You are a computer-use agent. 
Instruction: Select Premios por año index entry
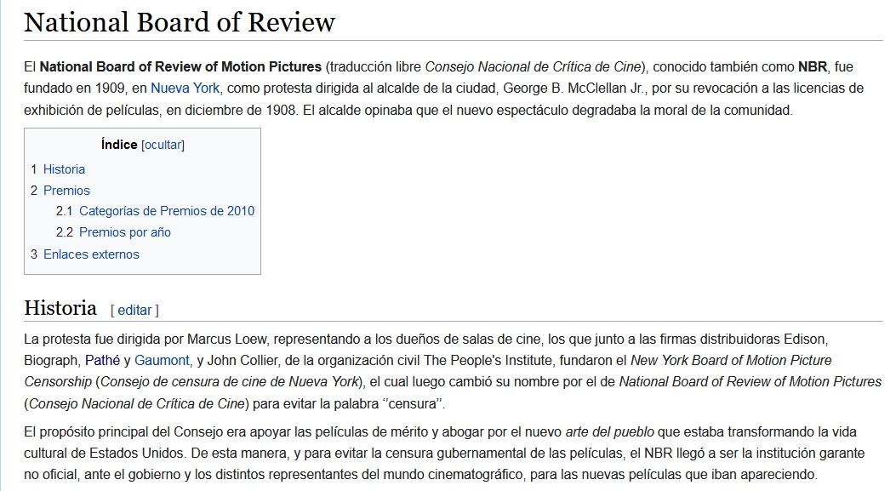[124, 232]
